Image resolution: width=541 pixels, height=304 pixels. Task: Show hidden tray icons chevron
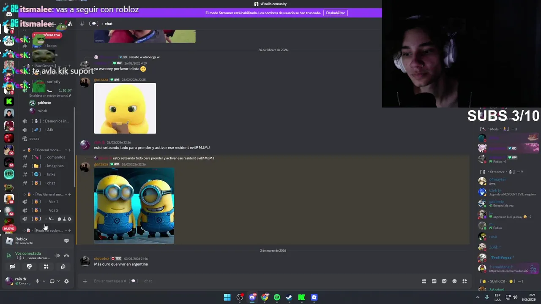pos(478,297)
